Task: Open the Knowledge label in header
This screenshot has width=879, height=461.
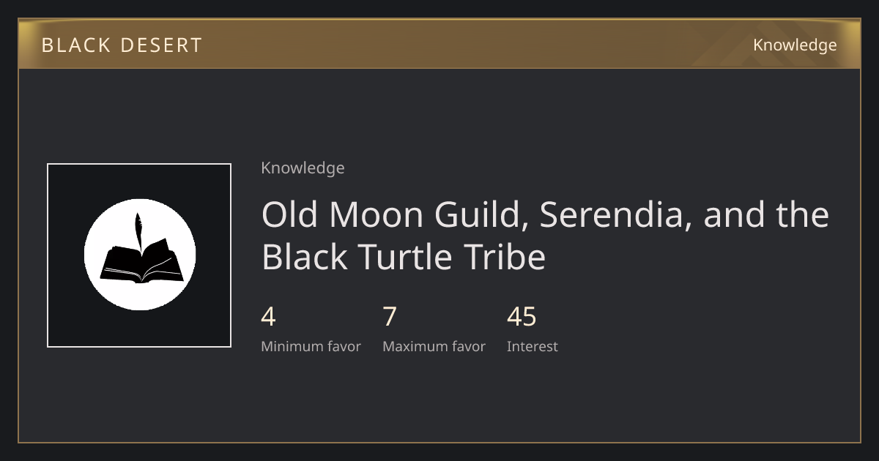Action: click(795, 45)
